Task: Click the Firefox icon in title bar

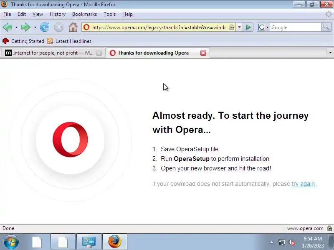Action: 4,4
